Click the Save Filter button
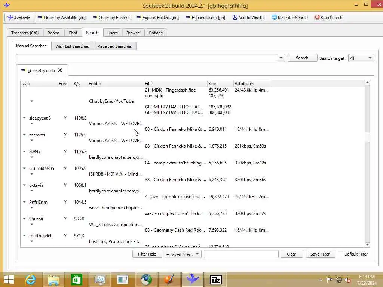 click(x=320, y=254)
